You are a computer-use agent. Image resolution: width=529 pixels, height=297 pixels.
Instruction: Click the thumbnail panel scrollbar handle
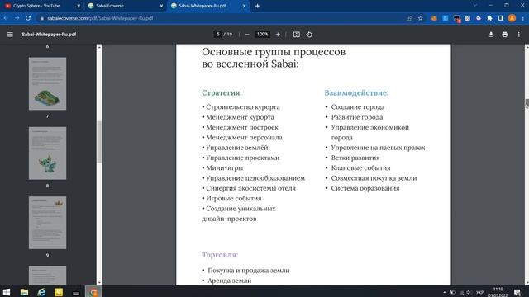[99, 142]
